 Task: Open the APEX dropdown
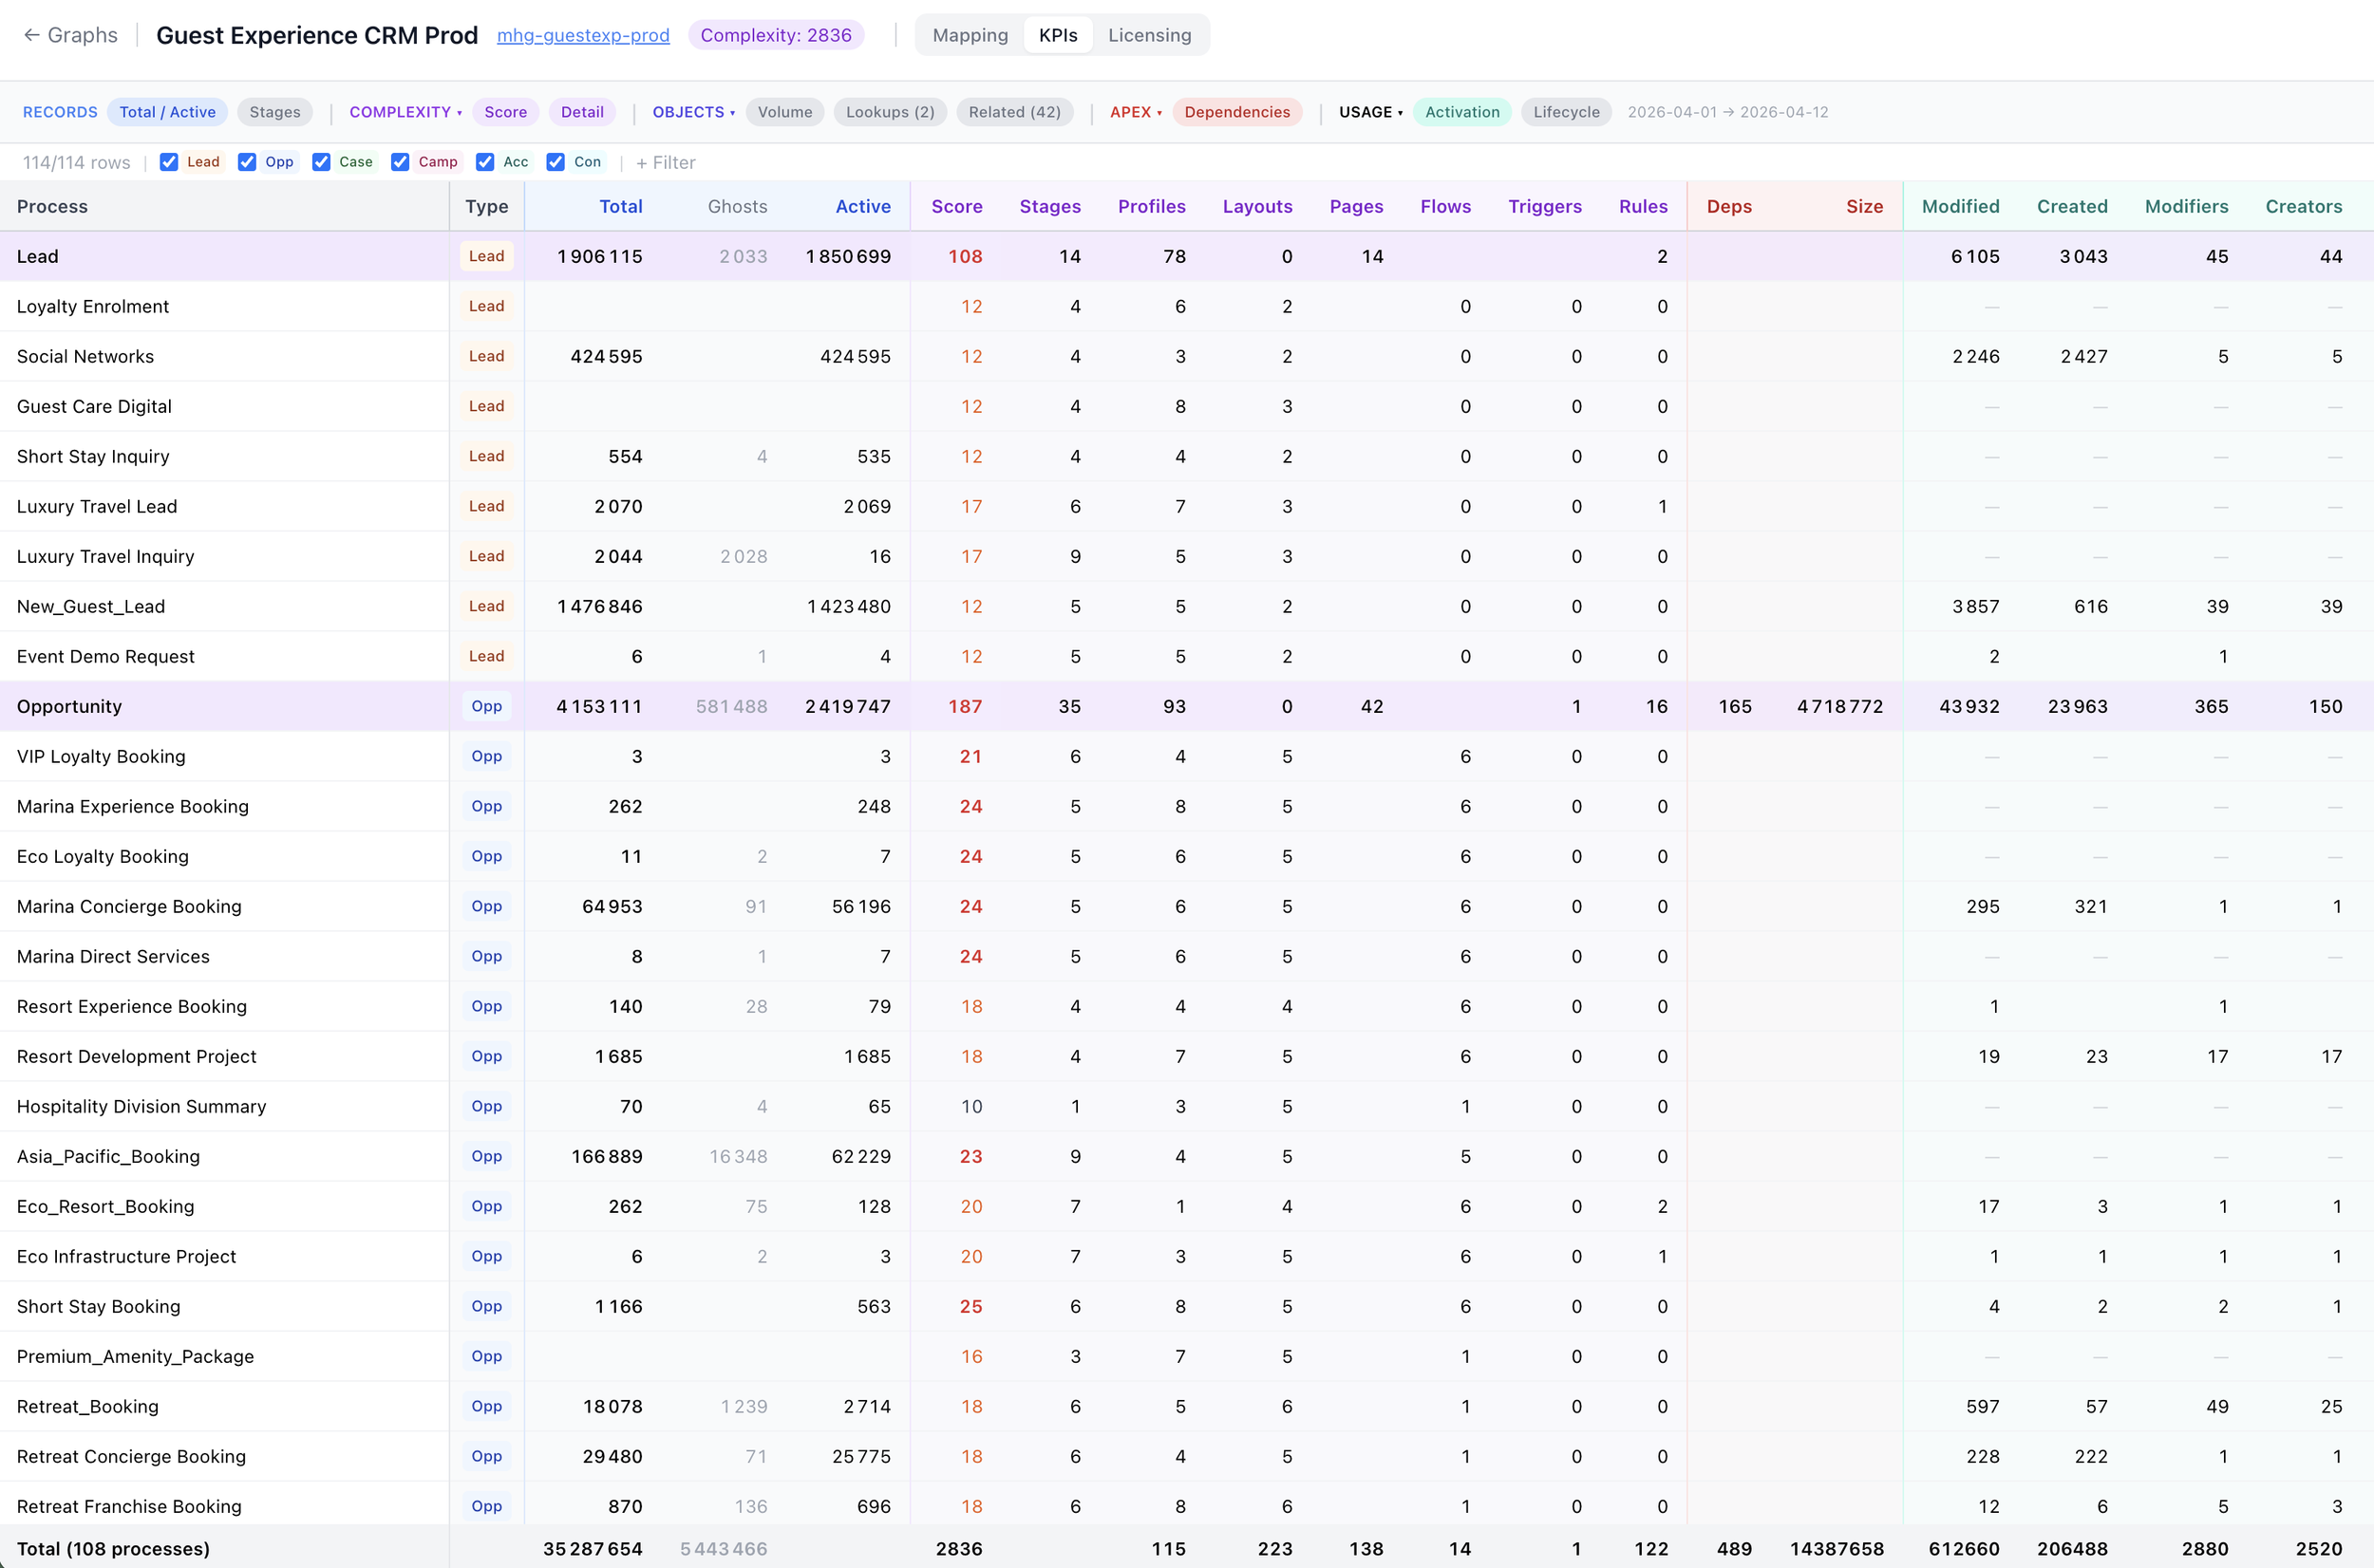(1135, 112)
